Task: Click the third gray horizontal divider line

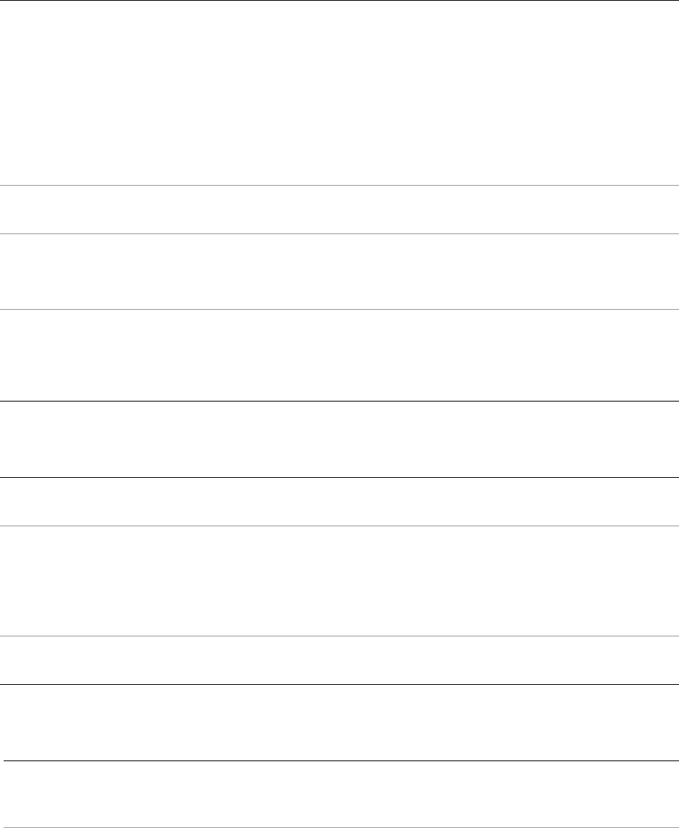Action: click(339, 310)
